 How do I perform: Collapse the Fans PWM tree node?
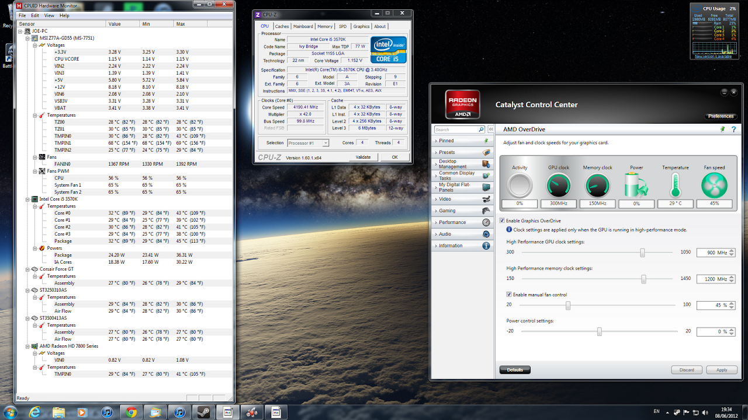34,171
